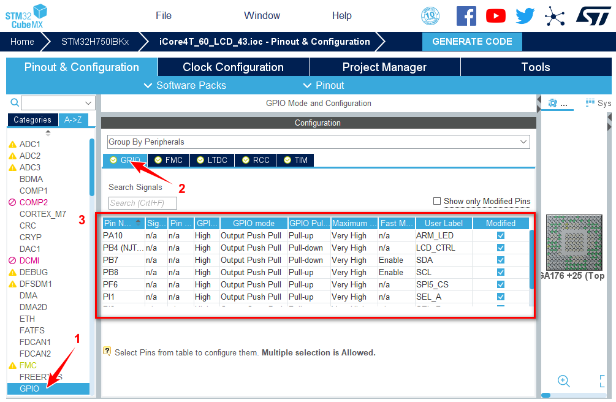Screen dimensions: 616x402
Task: Switch peripheral list to Categories view
Action: 32,120
